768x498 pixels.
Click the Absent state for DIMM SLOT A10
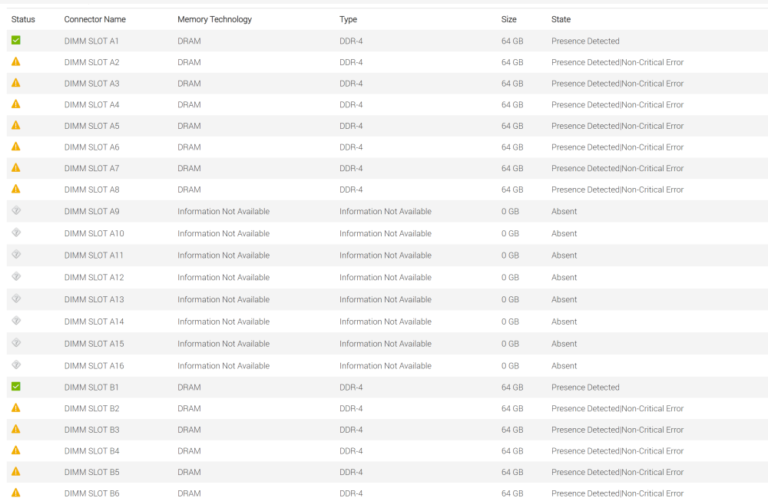point(564,233)
